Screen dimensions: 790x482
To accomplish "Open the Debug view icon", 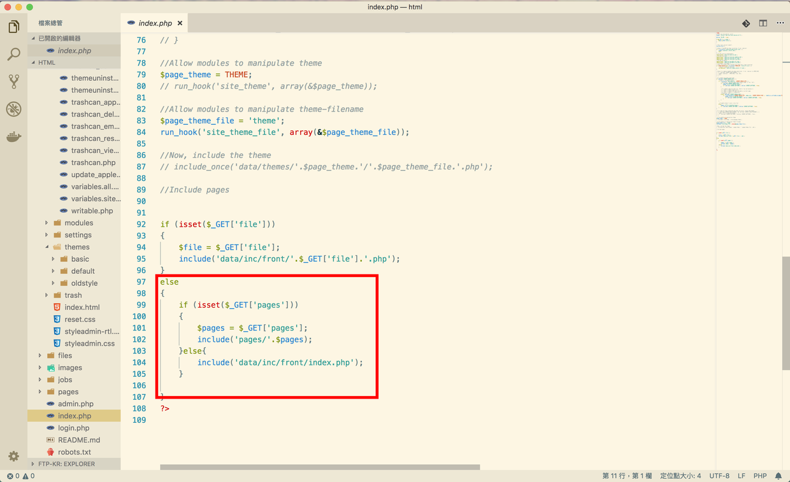I will pyautogui.click(x=13, y=109).
